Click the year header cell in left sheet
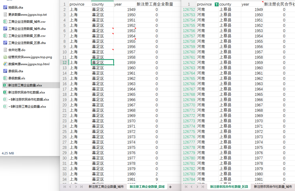Screen dimensions: 295x191 125,4
